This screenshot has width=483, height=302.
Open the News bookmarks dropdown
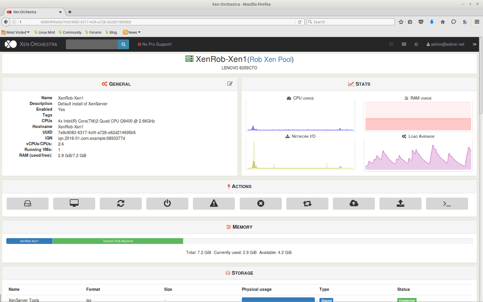pyautogui.click(x=132, y=32)
